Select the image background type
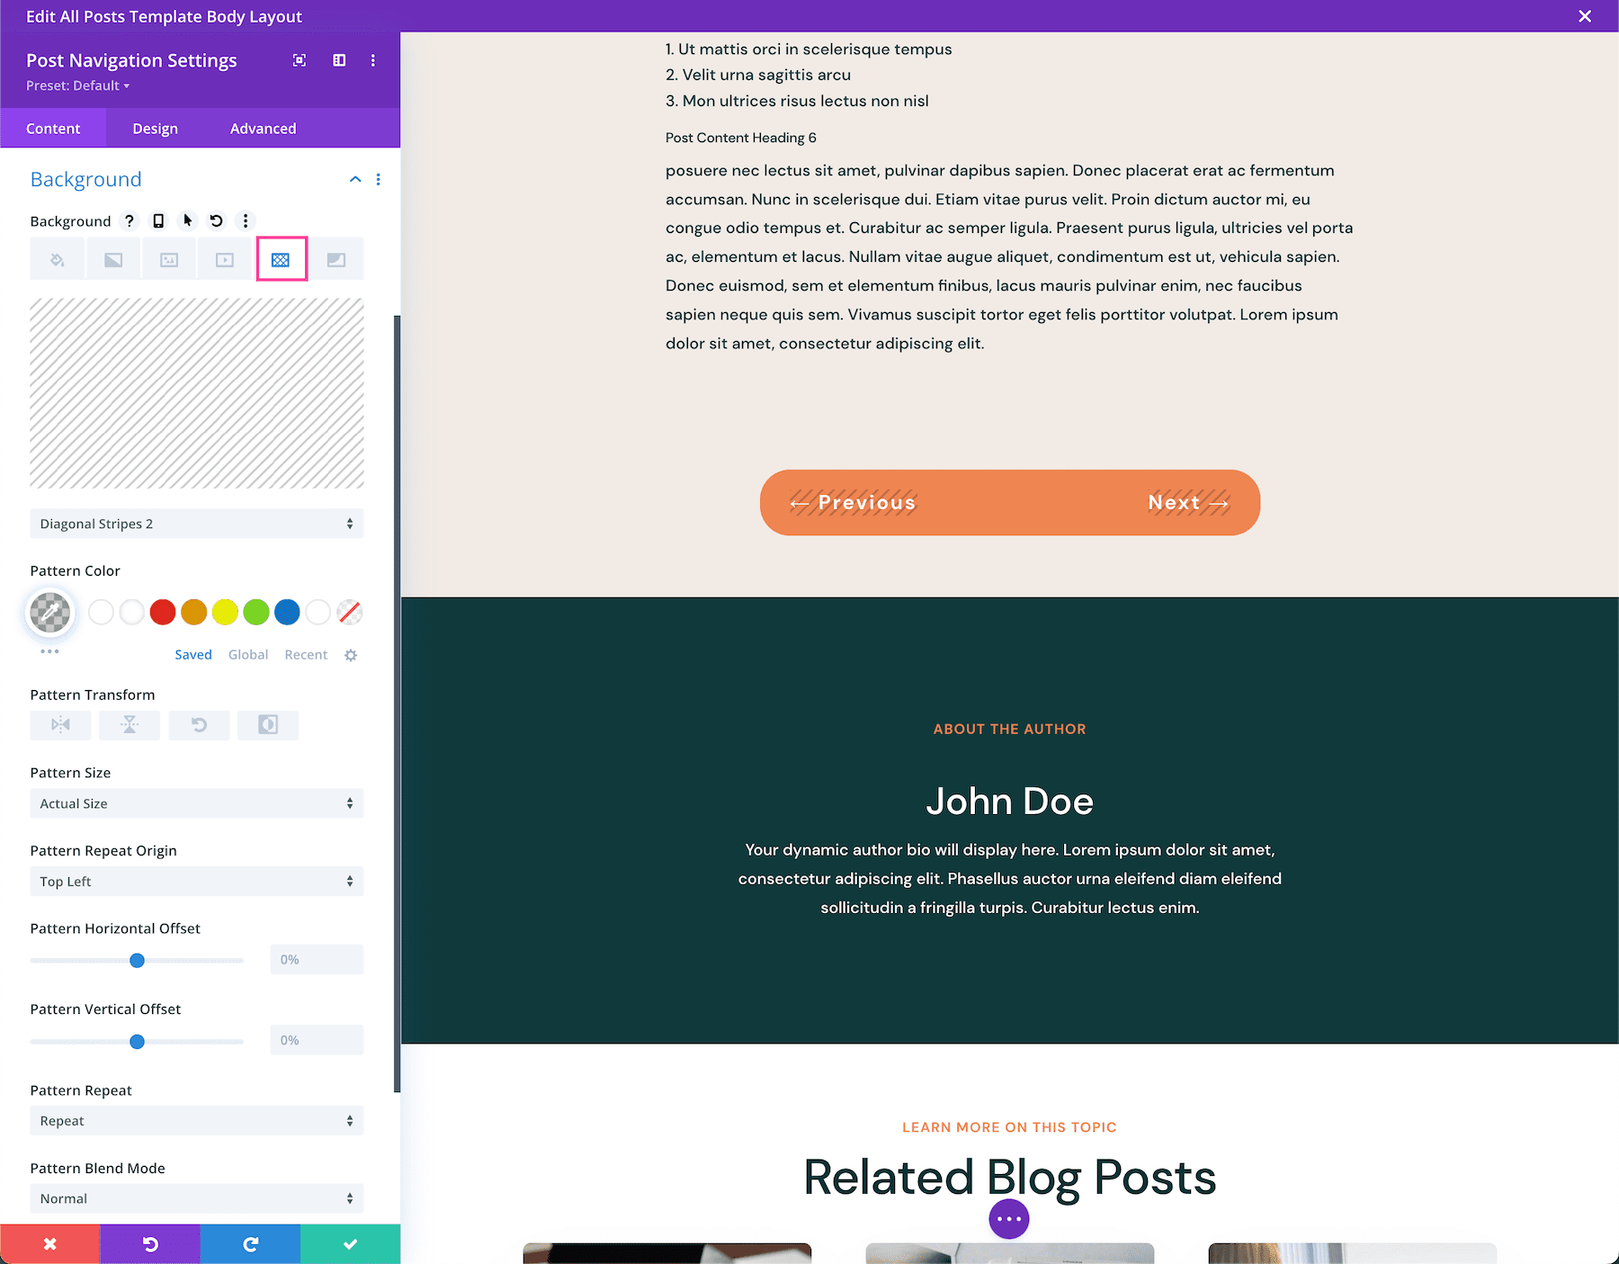The width and height of the screenshot is (1619, 1264). coord(168,258)
